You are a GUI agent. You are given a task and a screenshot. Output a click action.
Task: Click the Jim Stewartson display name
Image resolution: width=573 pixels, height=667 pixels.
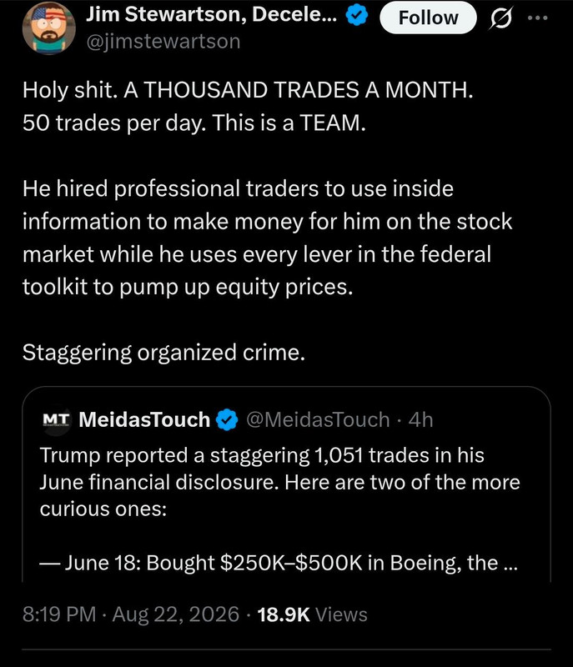click(212, 15)
